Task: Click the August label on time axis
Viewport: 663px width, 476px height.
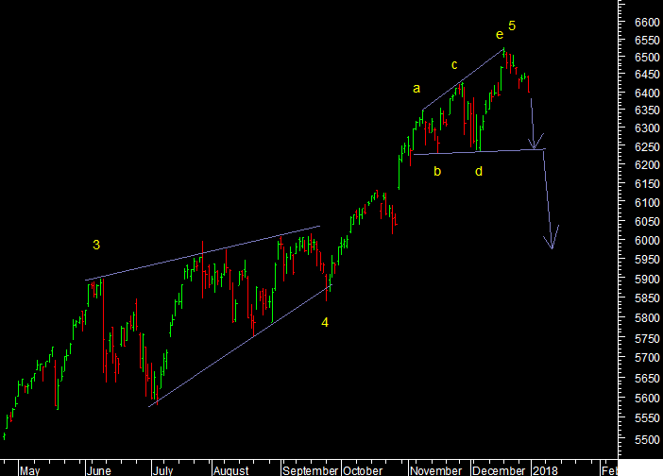Action: click(x=230, y=469)
